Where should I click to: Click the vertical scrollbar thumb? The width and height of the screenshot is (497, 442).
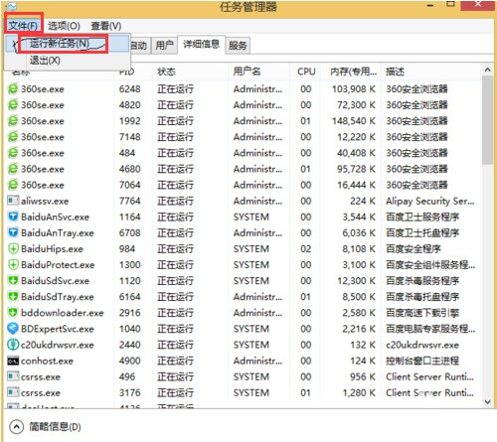pos(487,120)
